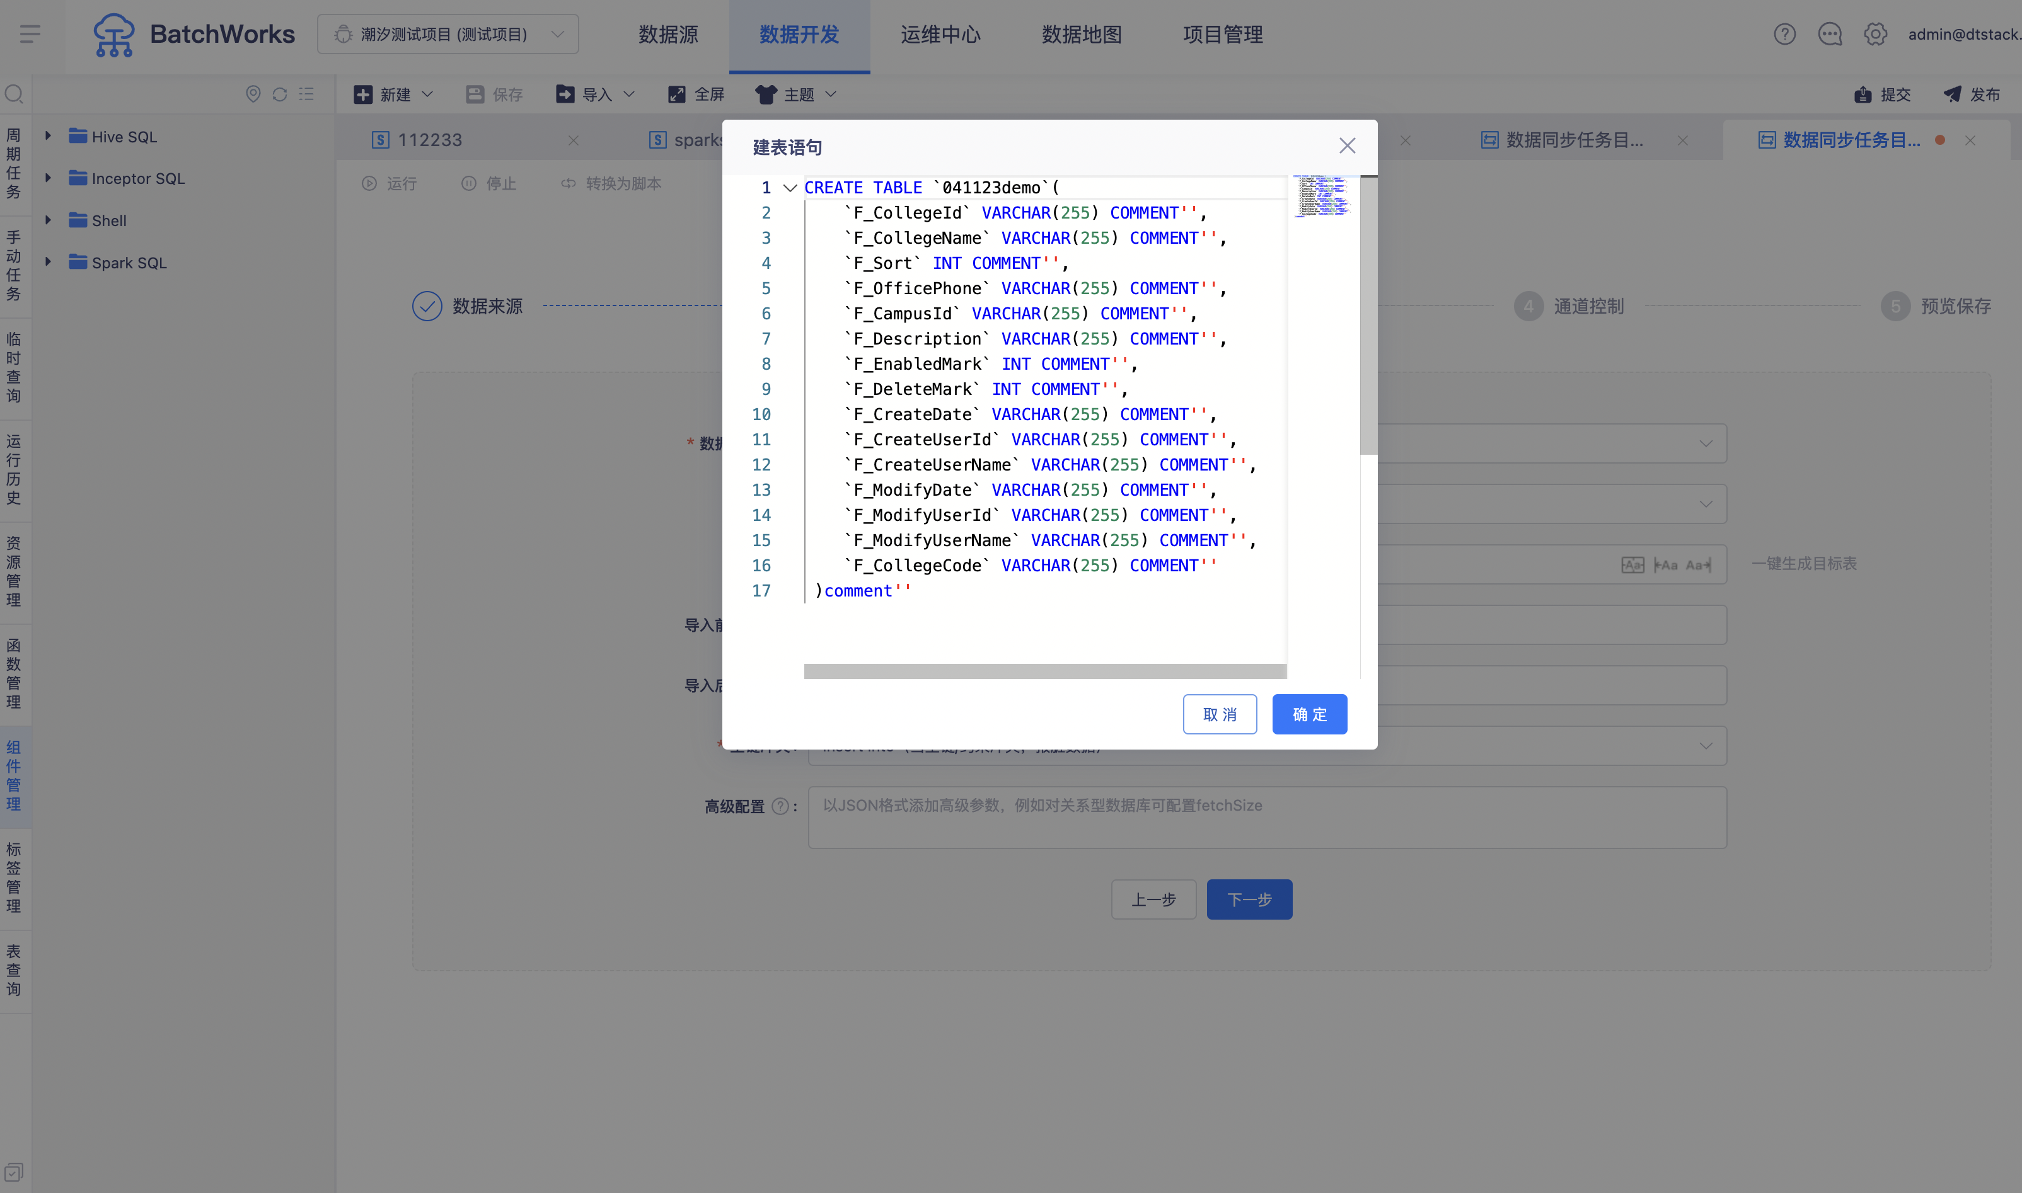Expand the Hive SQL folder
The width and height of the screenshot is (2022, 1193).
click(x=49, y=136)
